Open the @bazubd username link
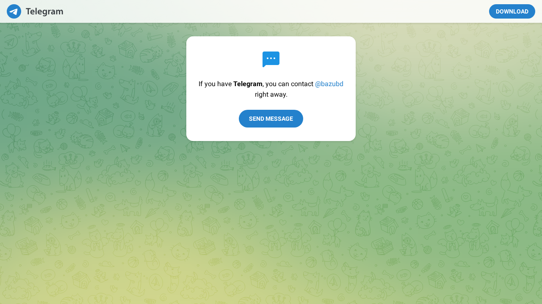The height and width of the screenshot is (304, 542). coord(329,84)
